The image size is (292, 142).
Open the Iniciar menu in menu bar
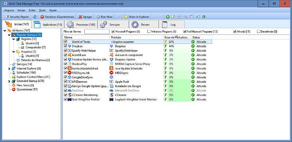(x=22, y=10)
